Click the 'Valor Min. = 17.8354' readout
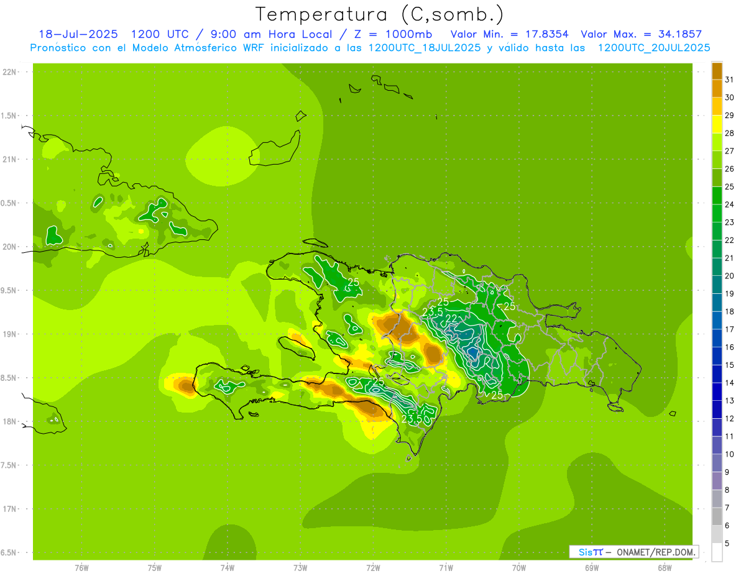 tap(509, 34)
